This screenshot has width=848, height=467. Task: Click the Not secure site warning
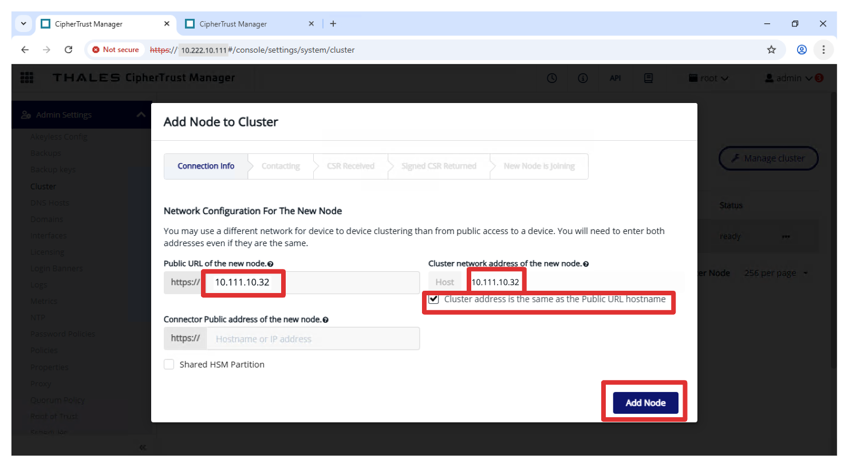pos(116,50)
